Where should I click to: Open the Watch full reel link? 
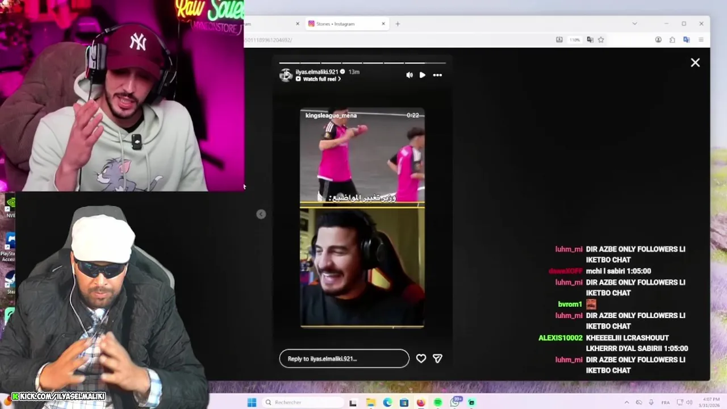(318, 79)
